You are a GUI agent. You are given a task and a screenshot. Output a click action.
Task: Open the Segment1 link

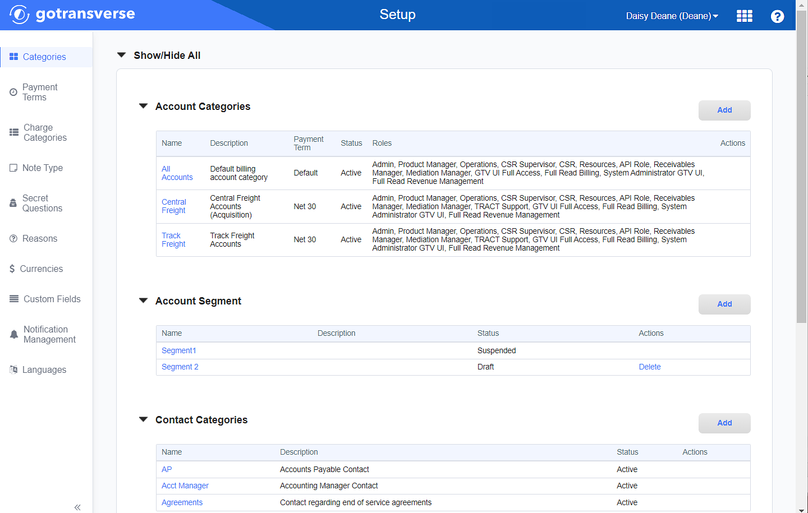pyautogui.click(x=179, y=350)
